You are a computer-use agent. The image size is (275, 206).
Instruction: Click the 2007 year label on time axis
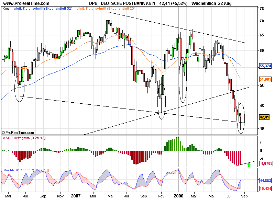tap(76, 196)
